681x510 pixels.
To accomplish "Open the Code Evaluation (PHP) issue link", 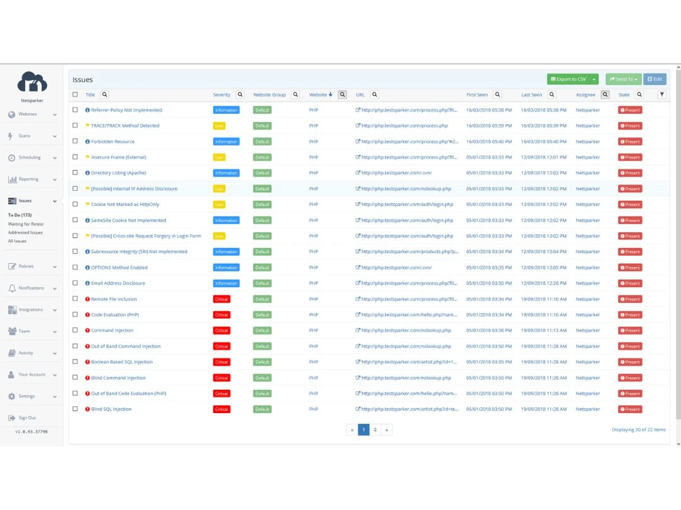I will (115, 315).
